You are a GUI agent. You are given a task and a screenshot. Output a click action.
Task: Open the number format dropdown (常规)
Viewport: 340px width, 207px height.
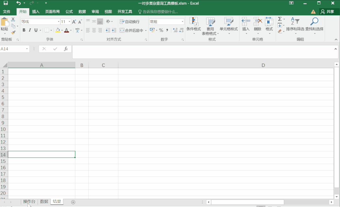coord(182,22)
